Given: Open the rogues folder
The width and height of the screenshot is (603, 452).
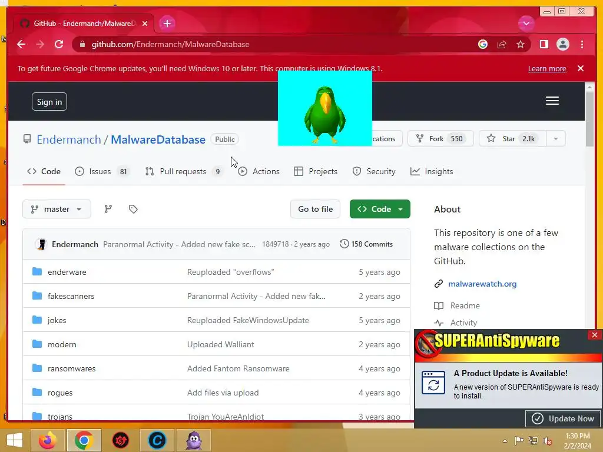Looking at the screenshot, I should click(60, 393).
